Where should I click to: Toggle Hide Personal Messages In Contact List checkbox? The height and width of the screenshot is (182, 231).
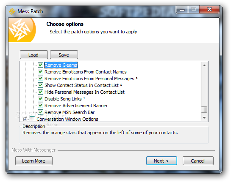40,92
